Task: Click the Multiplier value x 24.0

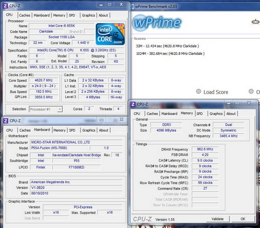Action: (44, 86)
